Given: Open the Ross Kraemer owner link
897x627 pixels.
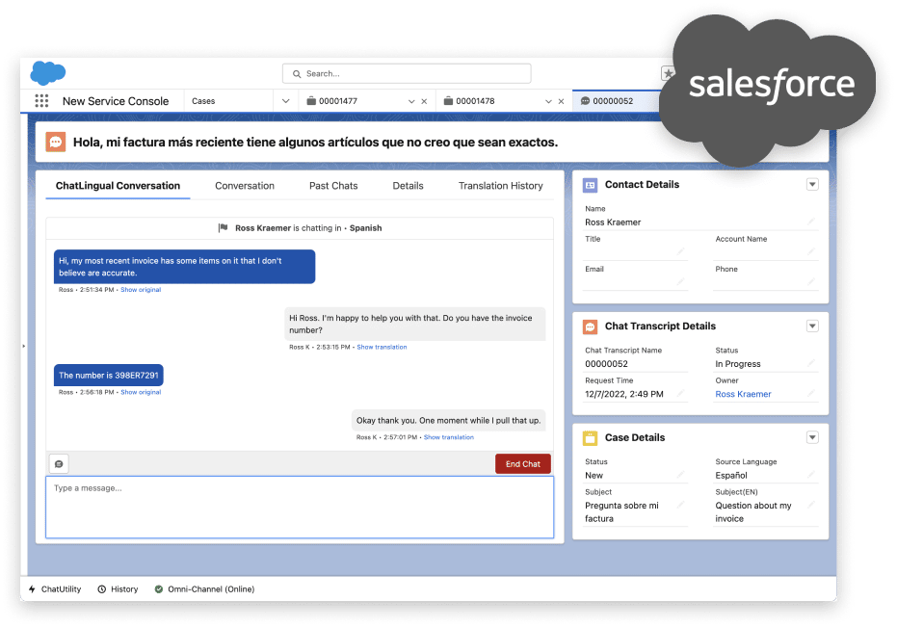Looking at the screenshot, I should click(x=743, y=394).
